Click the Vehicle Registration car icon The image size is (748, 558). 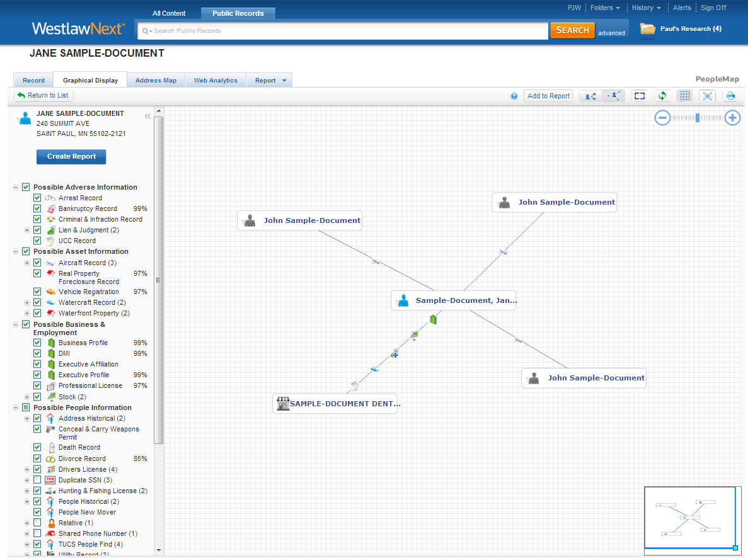click(51, 292)
